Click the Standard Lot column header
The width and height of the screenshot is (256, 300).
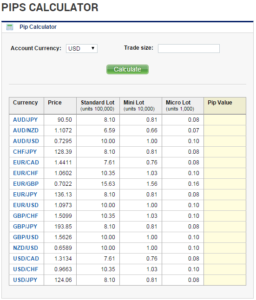98,105
